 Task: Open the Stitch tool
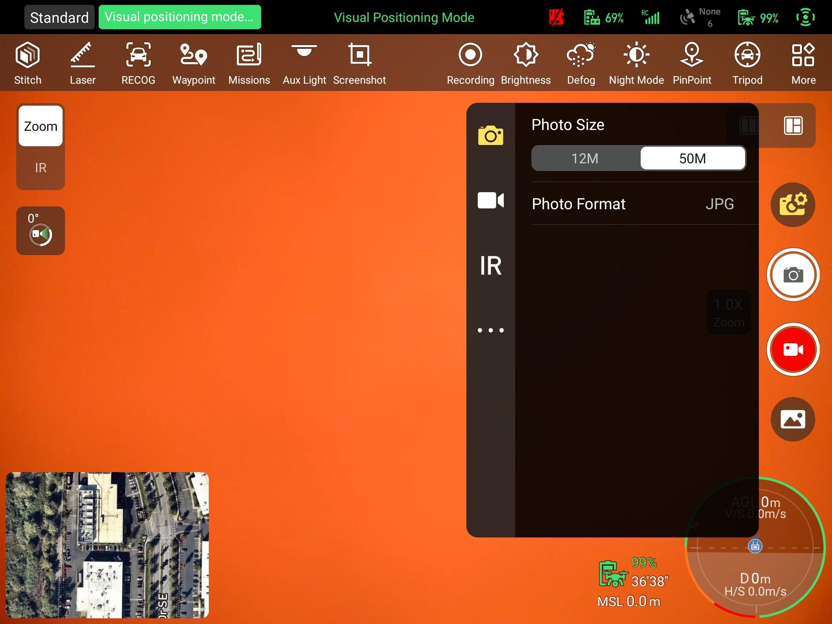point(28,63)
